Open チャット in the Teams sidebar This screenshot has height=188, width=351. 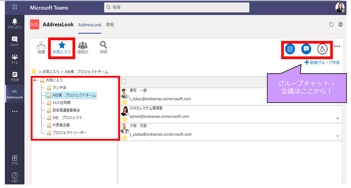point(15,41)
